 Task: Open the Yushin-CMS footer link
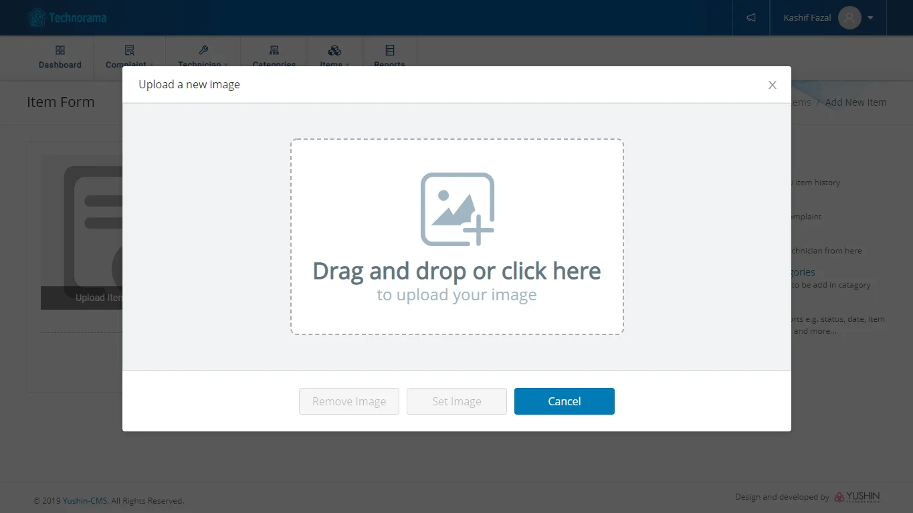coord(85,501)
